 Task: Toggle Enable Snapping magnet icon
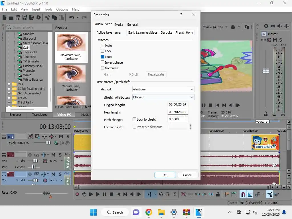click(243, 194)
